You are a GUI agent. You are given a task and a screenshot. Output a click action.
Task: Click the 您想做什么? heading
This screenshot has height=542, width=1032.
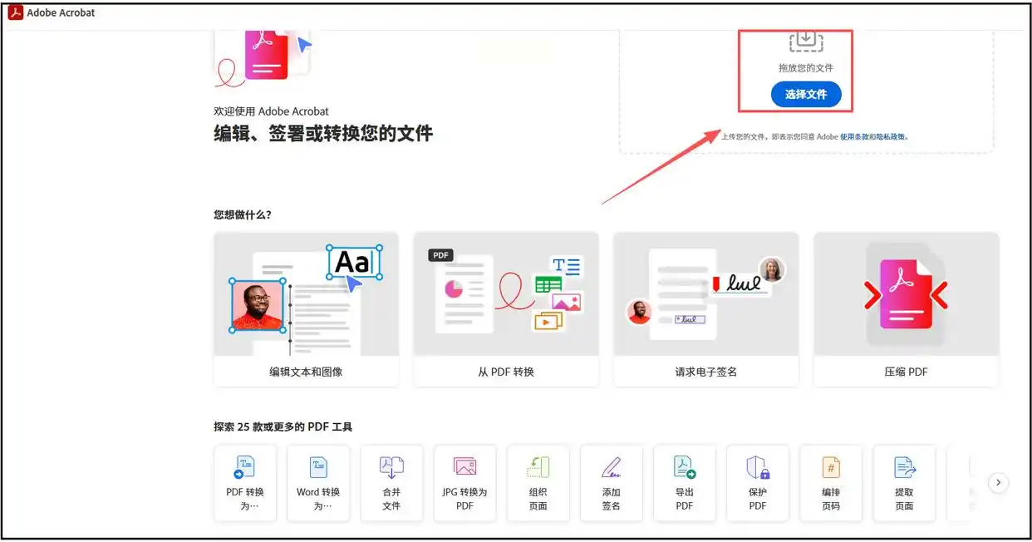(243, 214)
